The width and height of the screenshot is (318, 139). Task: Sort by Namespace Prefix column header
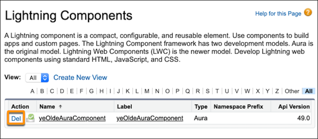click(x=238, y=106)
